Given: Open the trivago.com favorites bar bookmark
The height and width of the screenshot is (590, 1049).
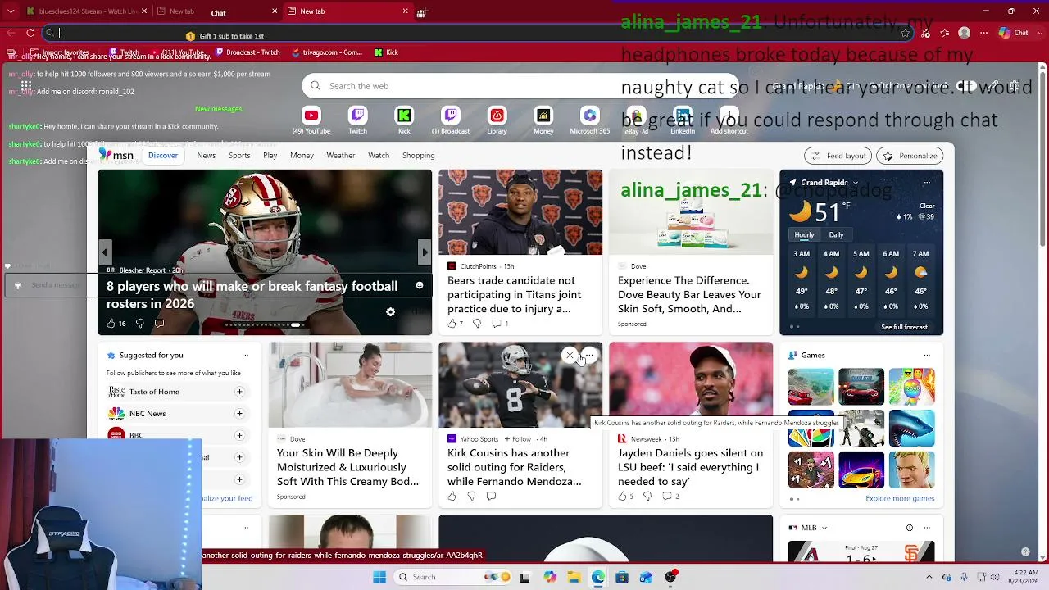Looking at the screenshot, I should tap(326, 52).
